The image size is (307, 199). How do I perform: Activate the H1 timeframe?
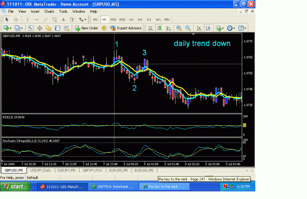click(x=131, y=20)
